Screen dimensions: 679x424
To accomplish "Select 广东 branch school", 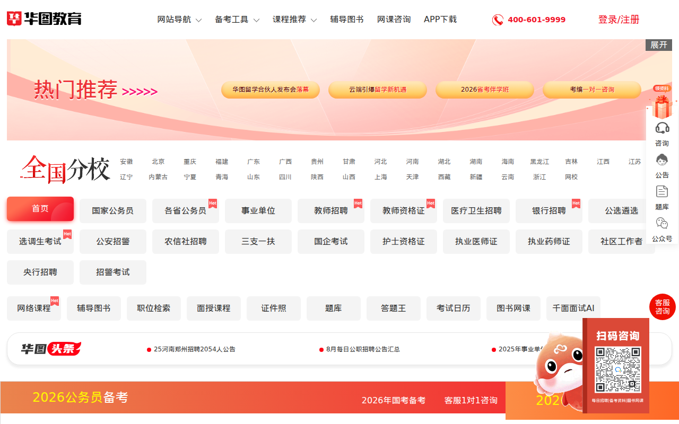I will click(254, 162).
